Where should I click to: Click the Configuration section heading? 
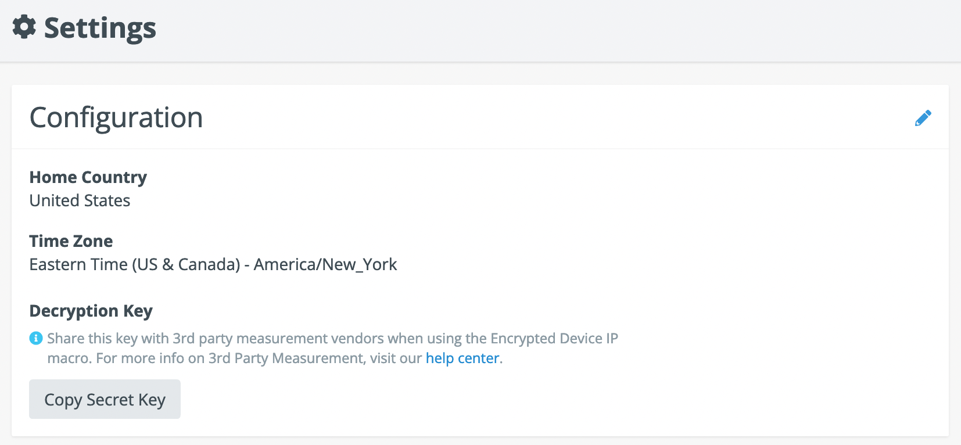coord(116,118)
